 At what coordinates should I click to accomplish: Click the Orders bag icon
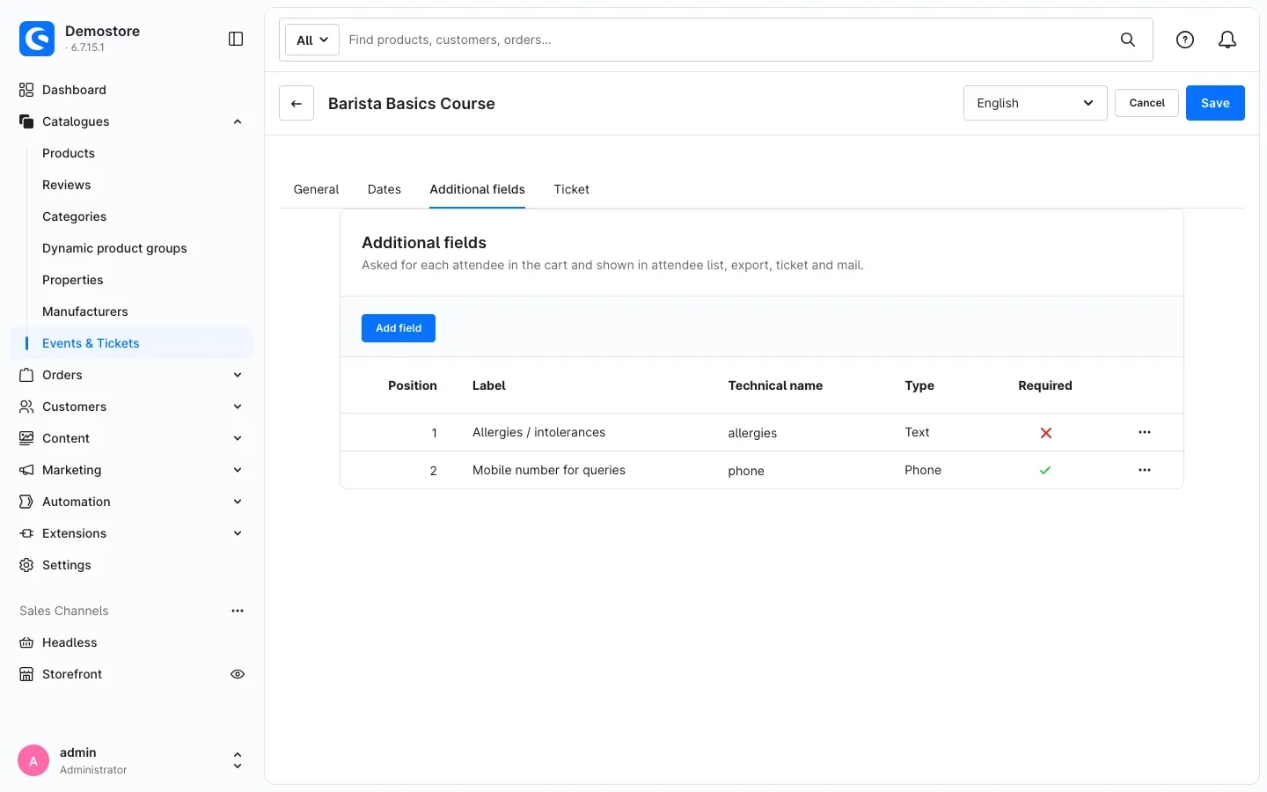(26, 375)
